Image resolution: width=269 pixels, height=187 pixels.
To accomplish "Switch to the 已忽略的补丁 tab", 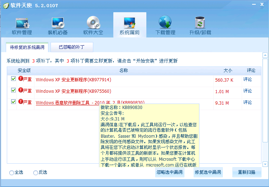I will pyautogui.click(x=72, y=47).
